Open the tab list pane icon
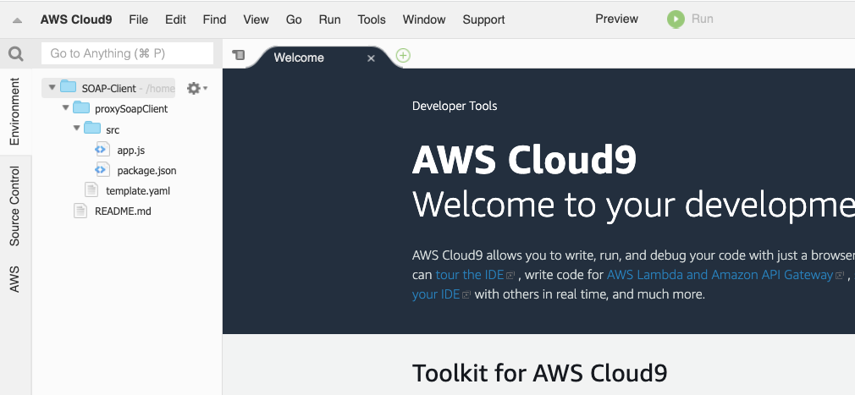855x395 pixels. pyautogui.click(x=238, y=55)
